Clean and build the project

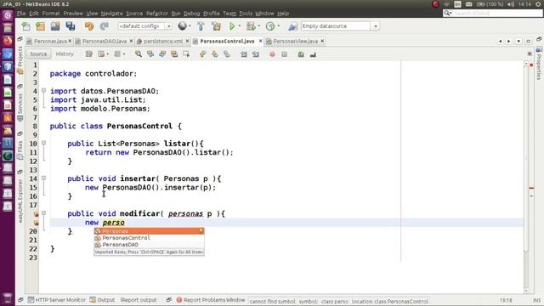click(x=216, y=26)
